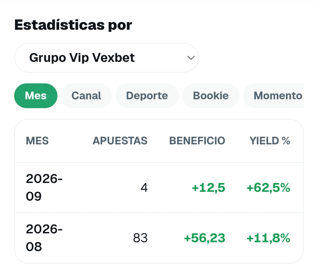Click the MES column header
Image resolution: width=318 pixels, height=264 pixels.
tap(37, 141)
